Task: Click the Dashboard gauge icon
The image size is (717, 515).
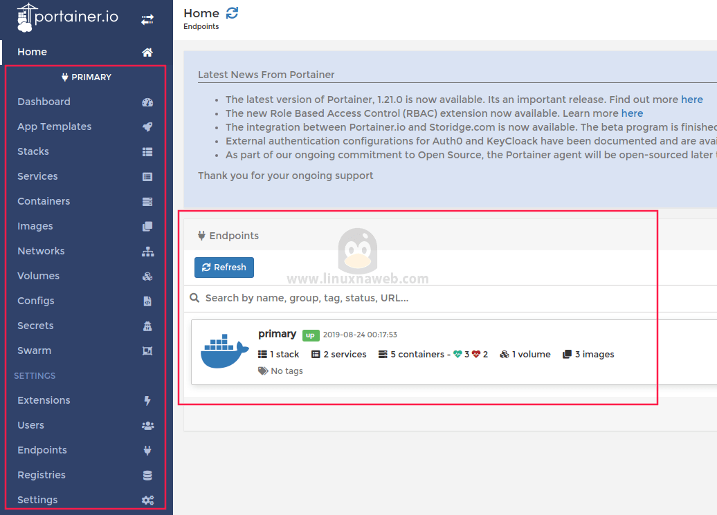Action: [x=147, y=102]
